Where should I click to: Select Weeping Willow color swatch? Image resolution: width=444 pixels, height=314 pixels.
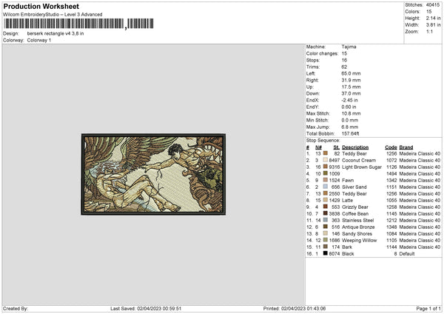pyautogui.click(x=326, y=241)
